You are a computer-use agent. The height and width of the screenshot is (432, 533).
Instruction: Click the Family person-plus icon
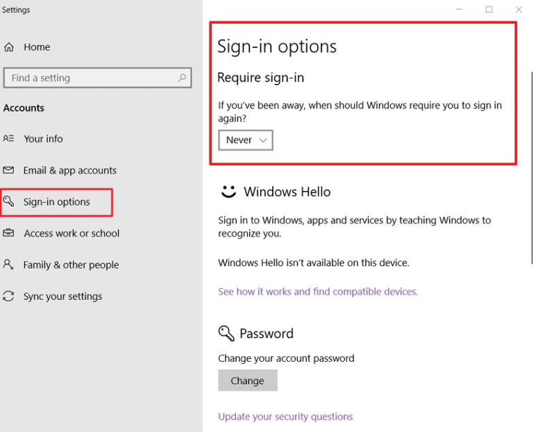[8, 265]
